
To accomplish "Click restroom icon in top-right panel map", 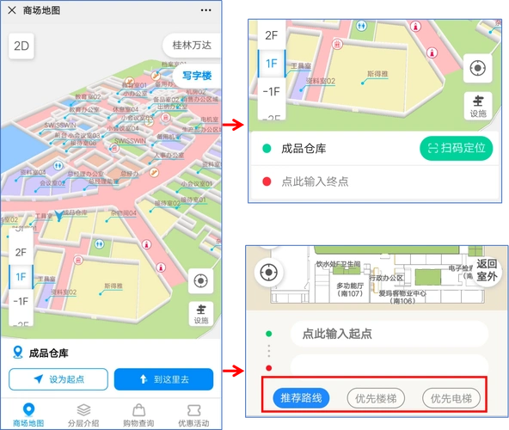I will pos(361,25).
